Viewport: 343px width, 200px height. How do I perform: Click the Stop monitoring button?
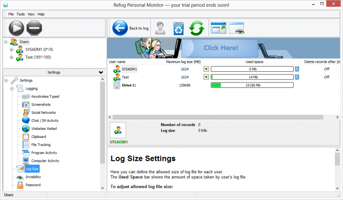[x=34, y=28]
